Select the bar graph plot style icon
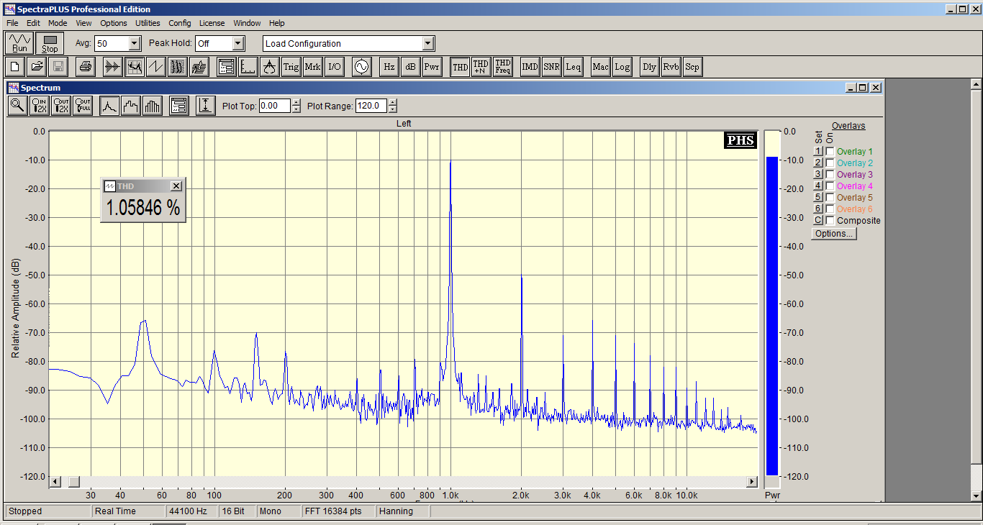The width and height of the screenshot is (983, 525). point(153,106)
